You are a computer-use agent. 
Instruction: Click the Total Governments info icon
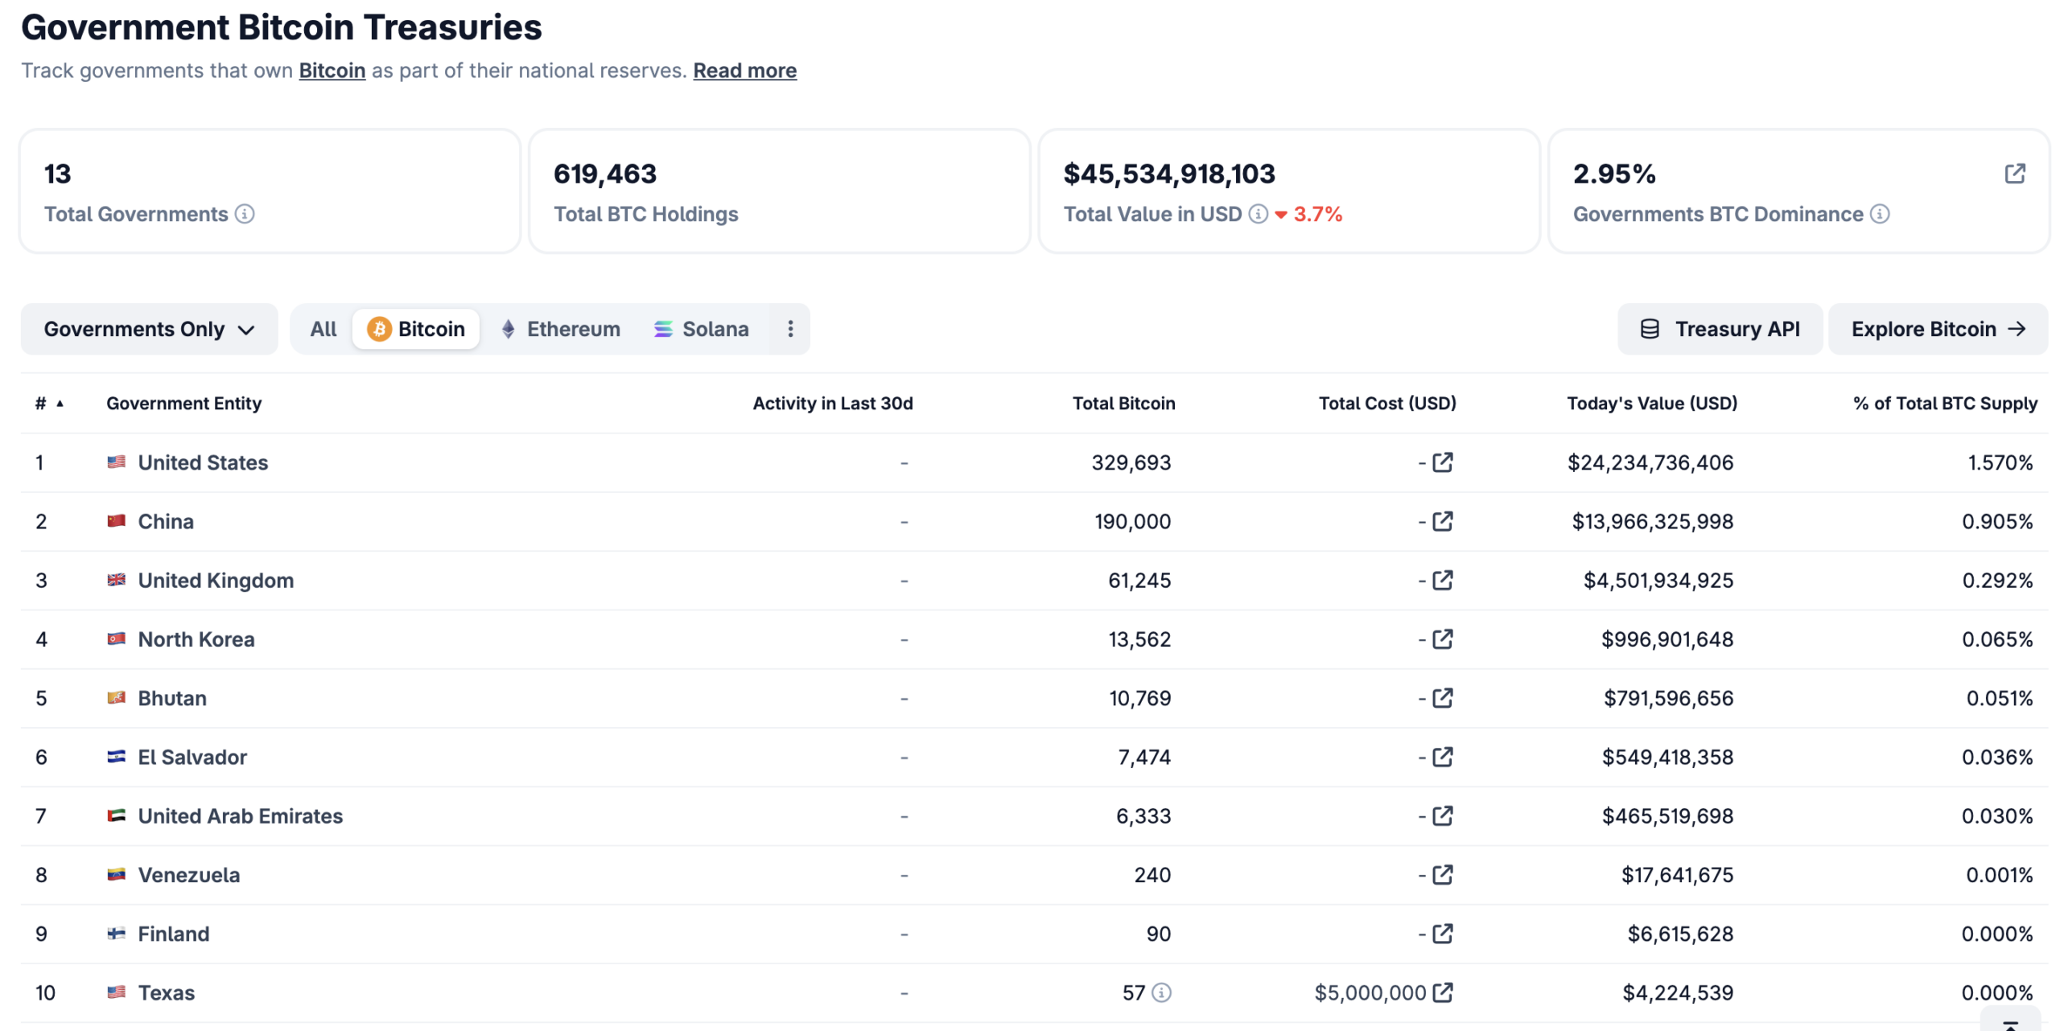(245, 214)
